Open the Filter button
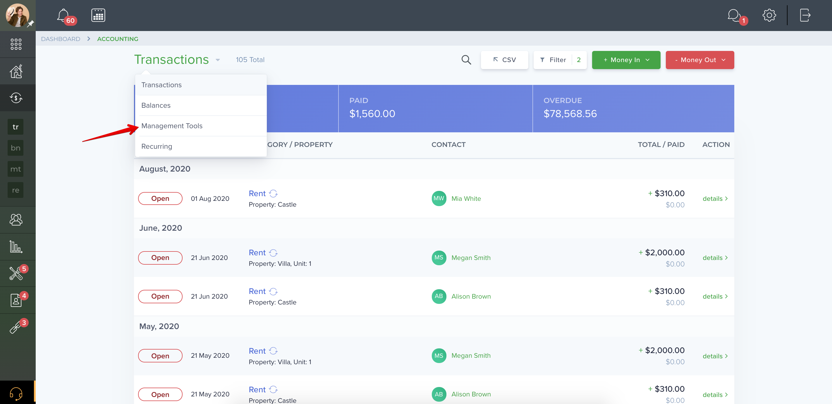The image size is (832, 404). [560, 60]
